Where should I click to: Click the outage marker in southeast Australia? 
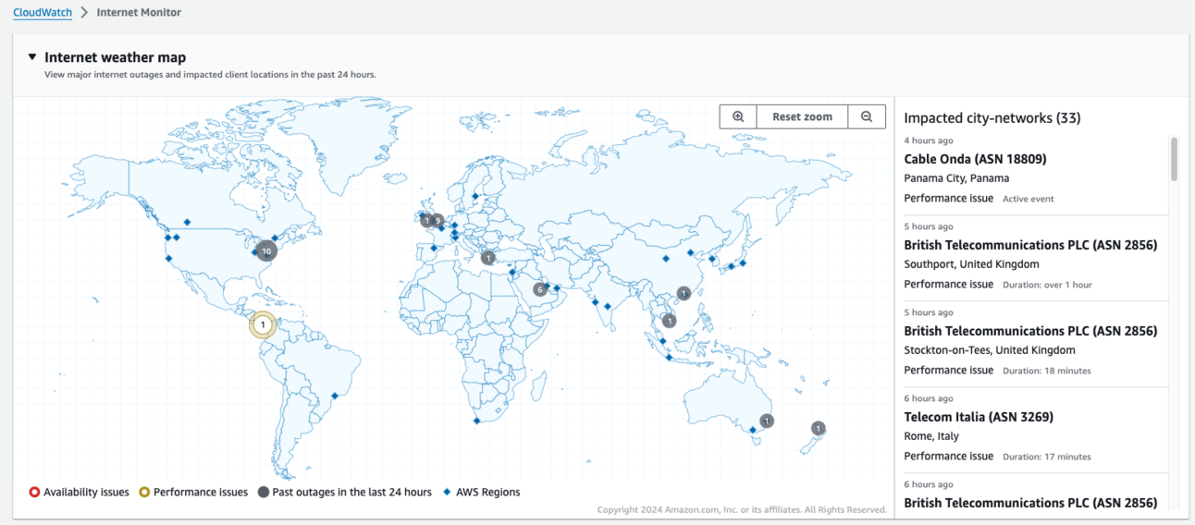click(x=767, y=421)
